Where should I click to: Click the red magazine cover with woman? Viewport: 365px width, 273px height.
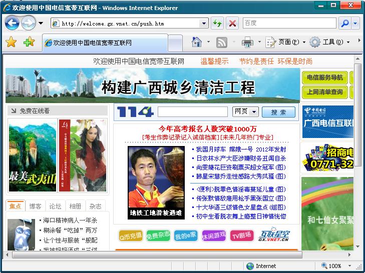click(x=83, y=155)
